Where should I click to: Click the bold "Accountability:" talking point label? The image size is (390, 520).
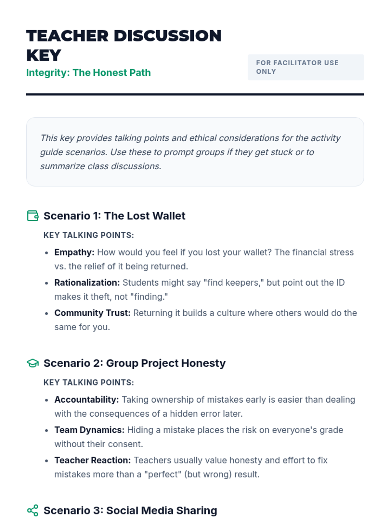(x=86, y=399)
